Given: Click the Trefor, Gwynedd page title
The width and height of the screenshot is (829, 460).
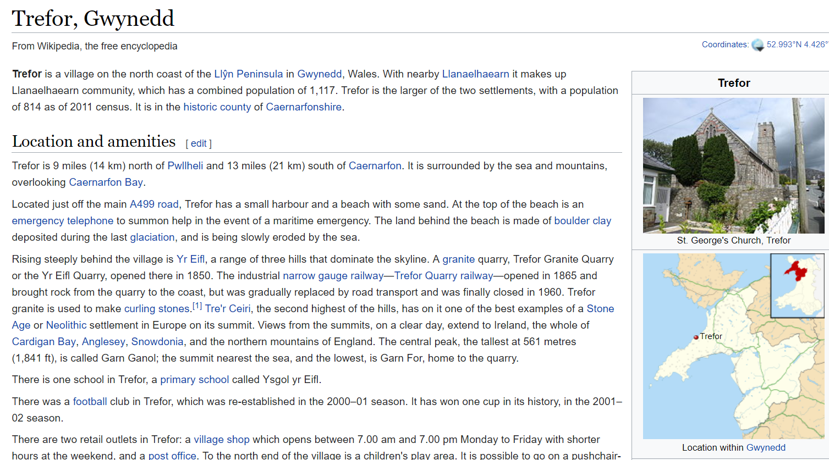Looking at the screenshot, I should [93, 18].
